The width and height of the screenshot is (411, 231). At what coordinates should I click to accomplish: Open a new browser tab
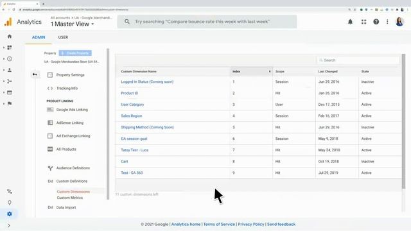pyautogui.click(x=43, y=4)
